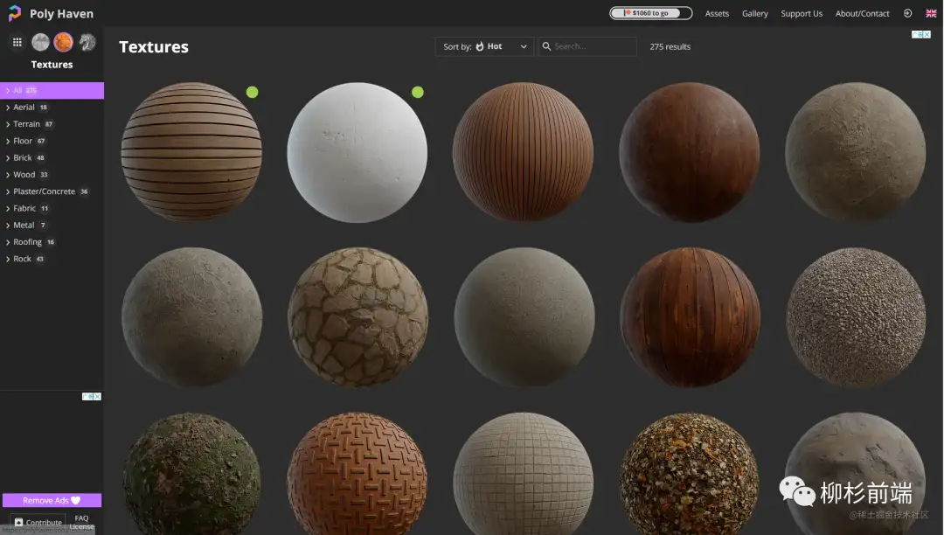Switch to the HDRIs sphere icon
The image size is (944, 535).
click(x=40, y=42)
